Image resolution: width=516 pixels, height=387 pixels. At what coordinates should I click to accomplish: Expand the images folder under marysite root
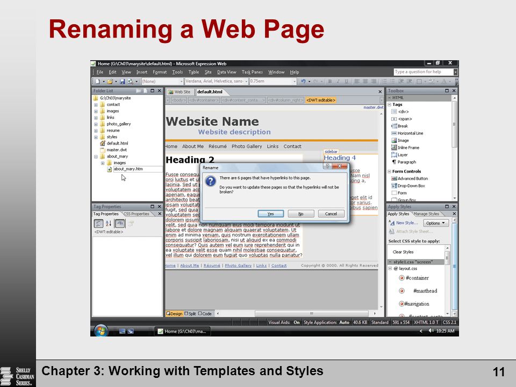(96, 112)
